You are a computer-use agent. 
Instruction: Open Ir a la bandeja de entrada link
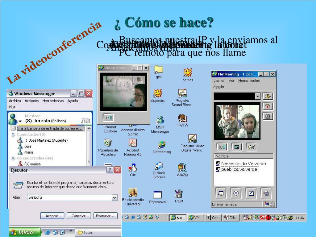[50, 128]
